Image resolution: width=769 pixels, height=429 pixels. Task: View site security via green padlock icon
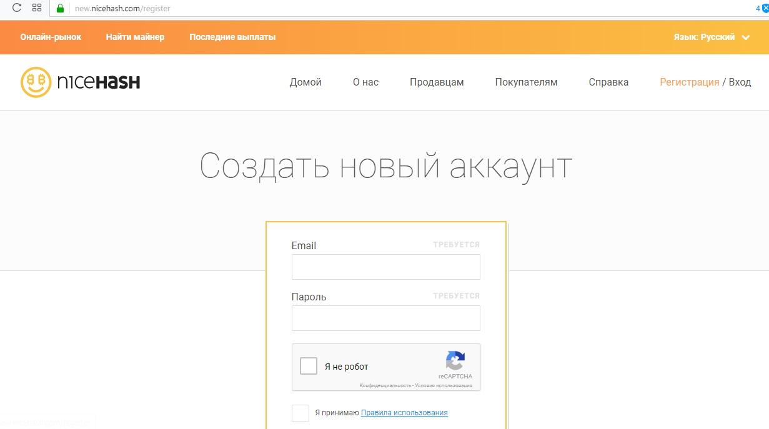click(60, 8)
